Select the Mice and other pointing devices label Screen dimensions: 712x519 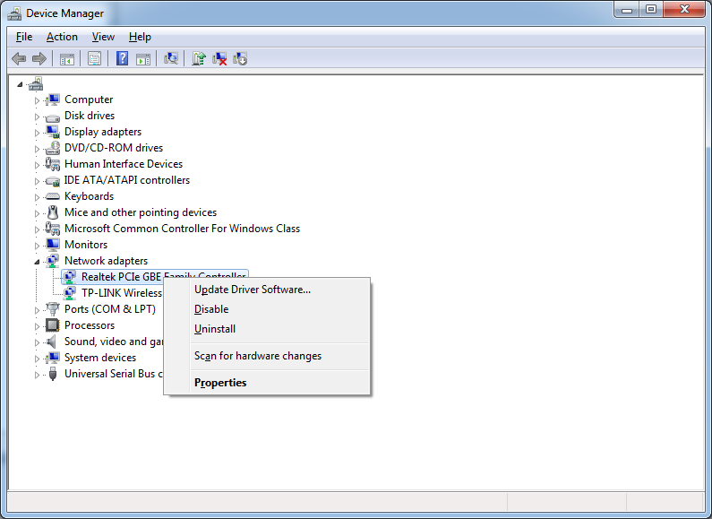point(141,212)
